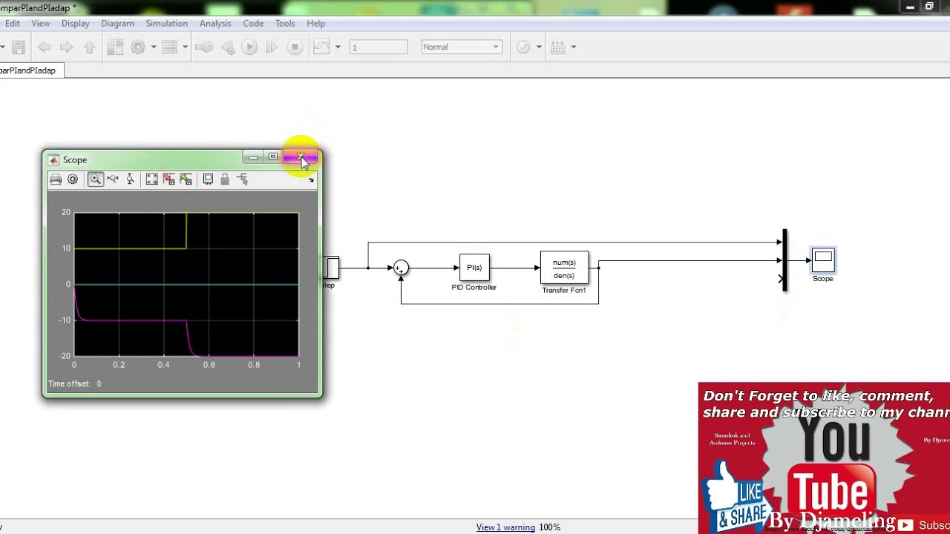
Task: Click the 100% zoom level text
Action: tap(549, 527)
